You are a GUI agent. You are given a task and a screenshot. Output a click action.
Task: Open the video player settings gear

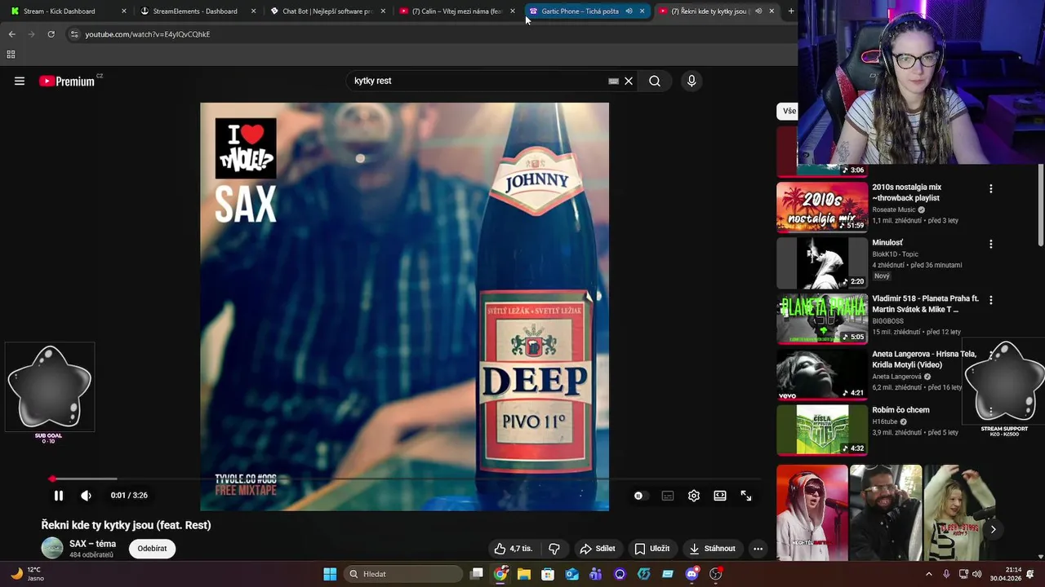[x=694, y=496]
